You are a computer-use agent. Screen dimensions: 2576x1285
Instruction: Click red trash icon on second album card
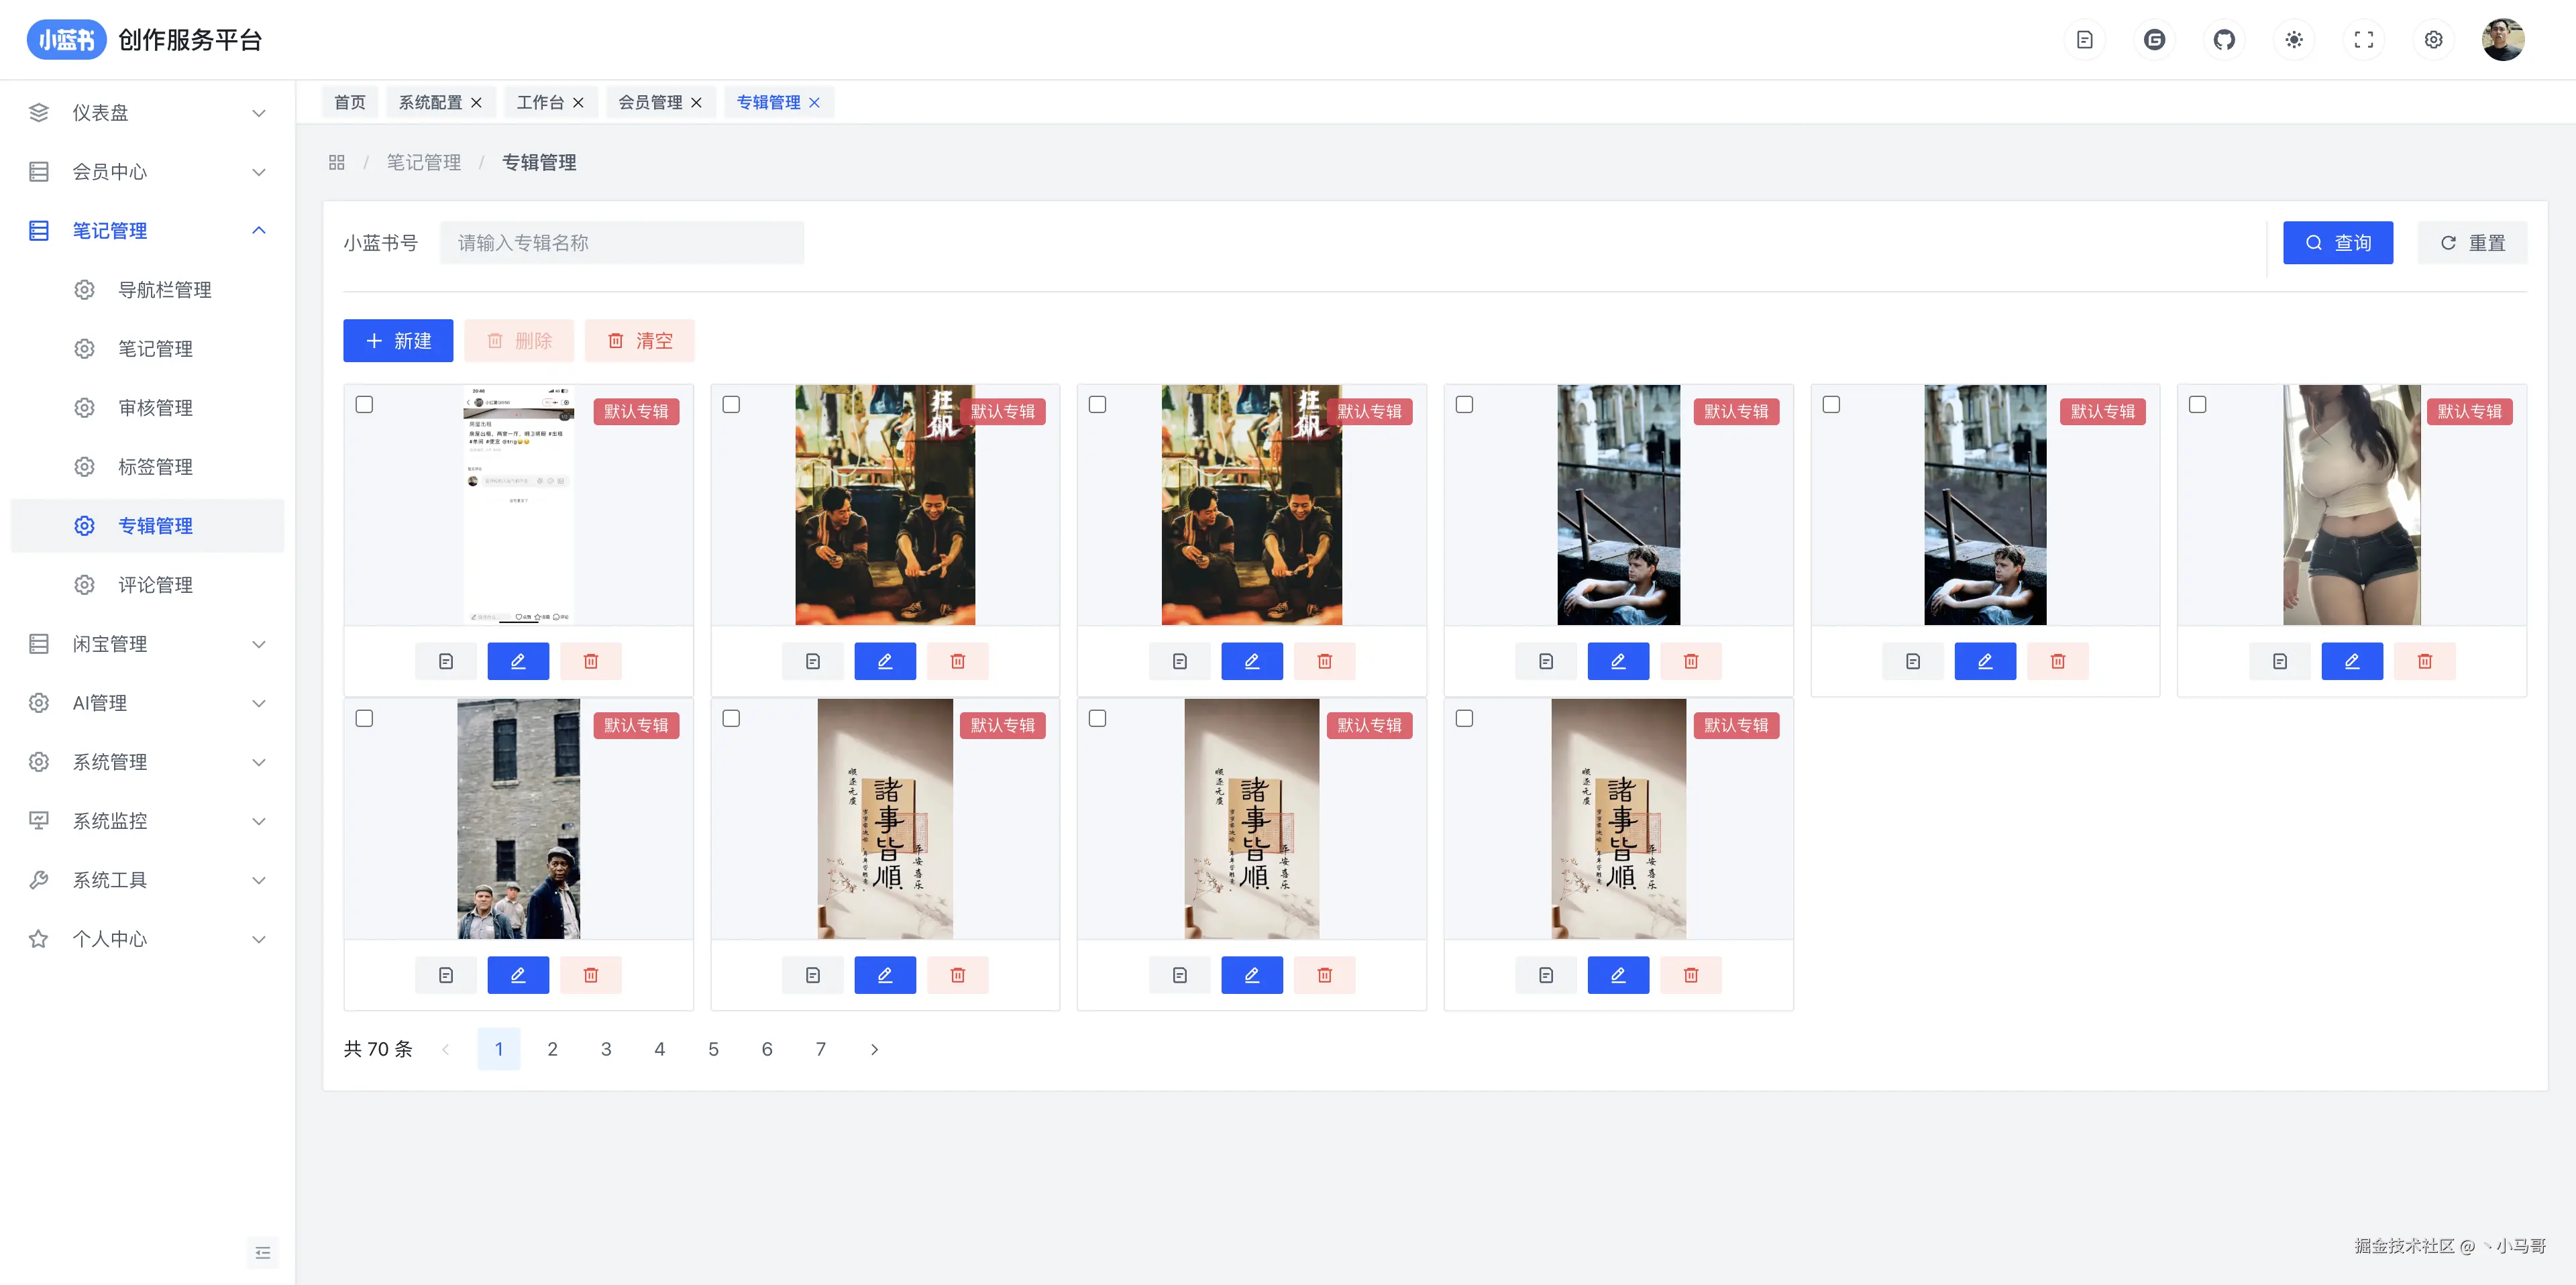click(957, 661)
